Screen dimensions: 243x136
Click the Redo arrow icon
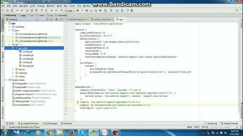[x=22, y=11]
